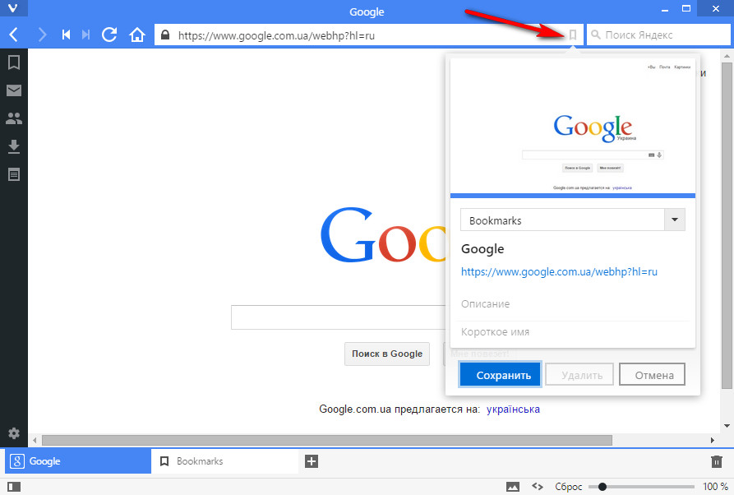Open the Downloads side panel
Screen dimensions: 734x495
pyautogui.click(x=14, y=146)
